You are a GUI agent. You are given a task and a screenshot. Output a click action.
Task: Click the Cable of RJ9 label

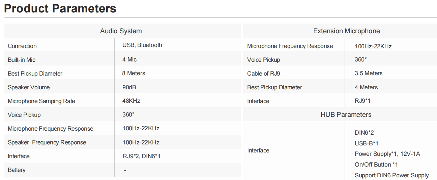tap(263, 74)
